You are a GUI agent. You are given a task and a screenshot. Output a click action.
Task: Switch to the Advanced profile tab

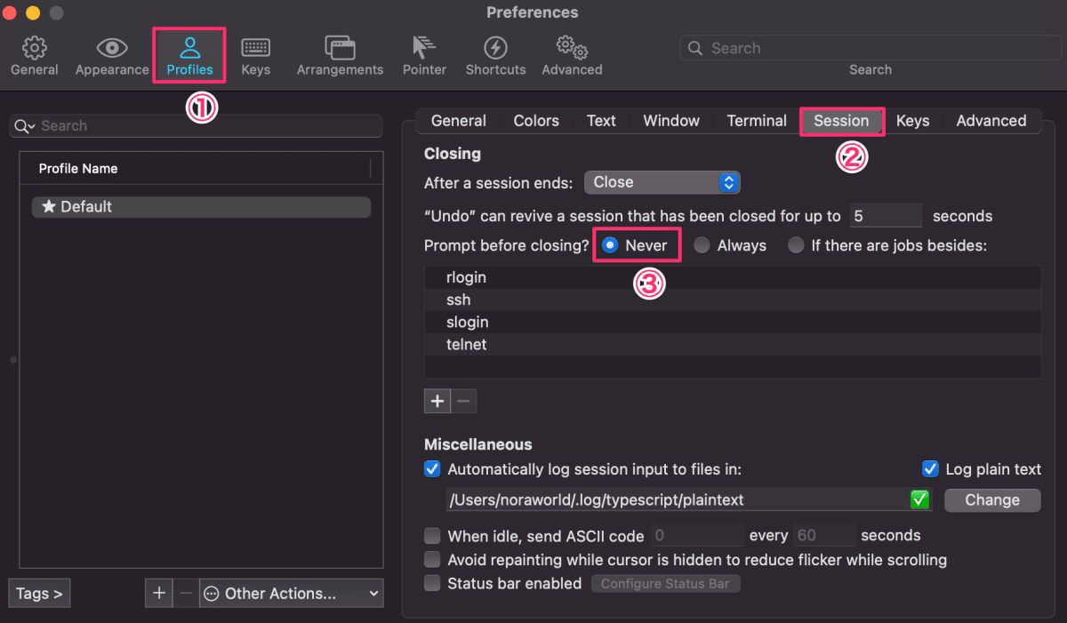click(991, 121)
